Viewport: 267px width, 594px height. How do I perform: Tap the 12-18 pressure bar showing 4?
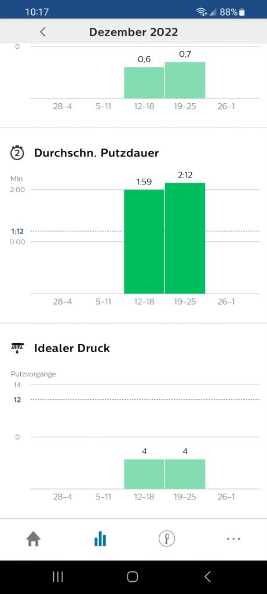click(144, 474)
